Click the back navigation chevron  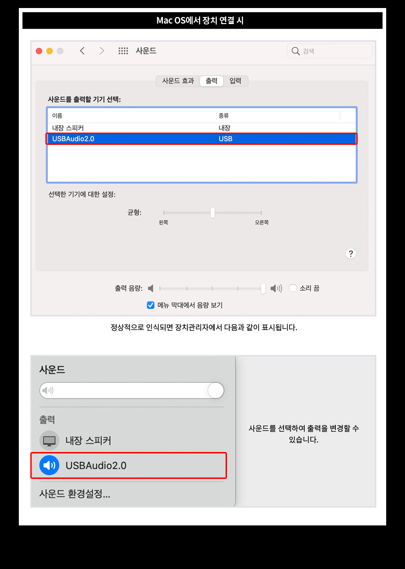point(82,51)
